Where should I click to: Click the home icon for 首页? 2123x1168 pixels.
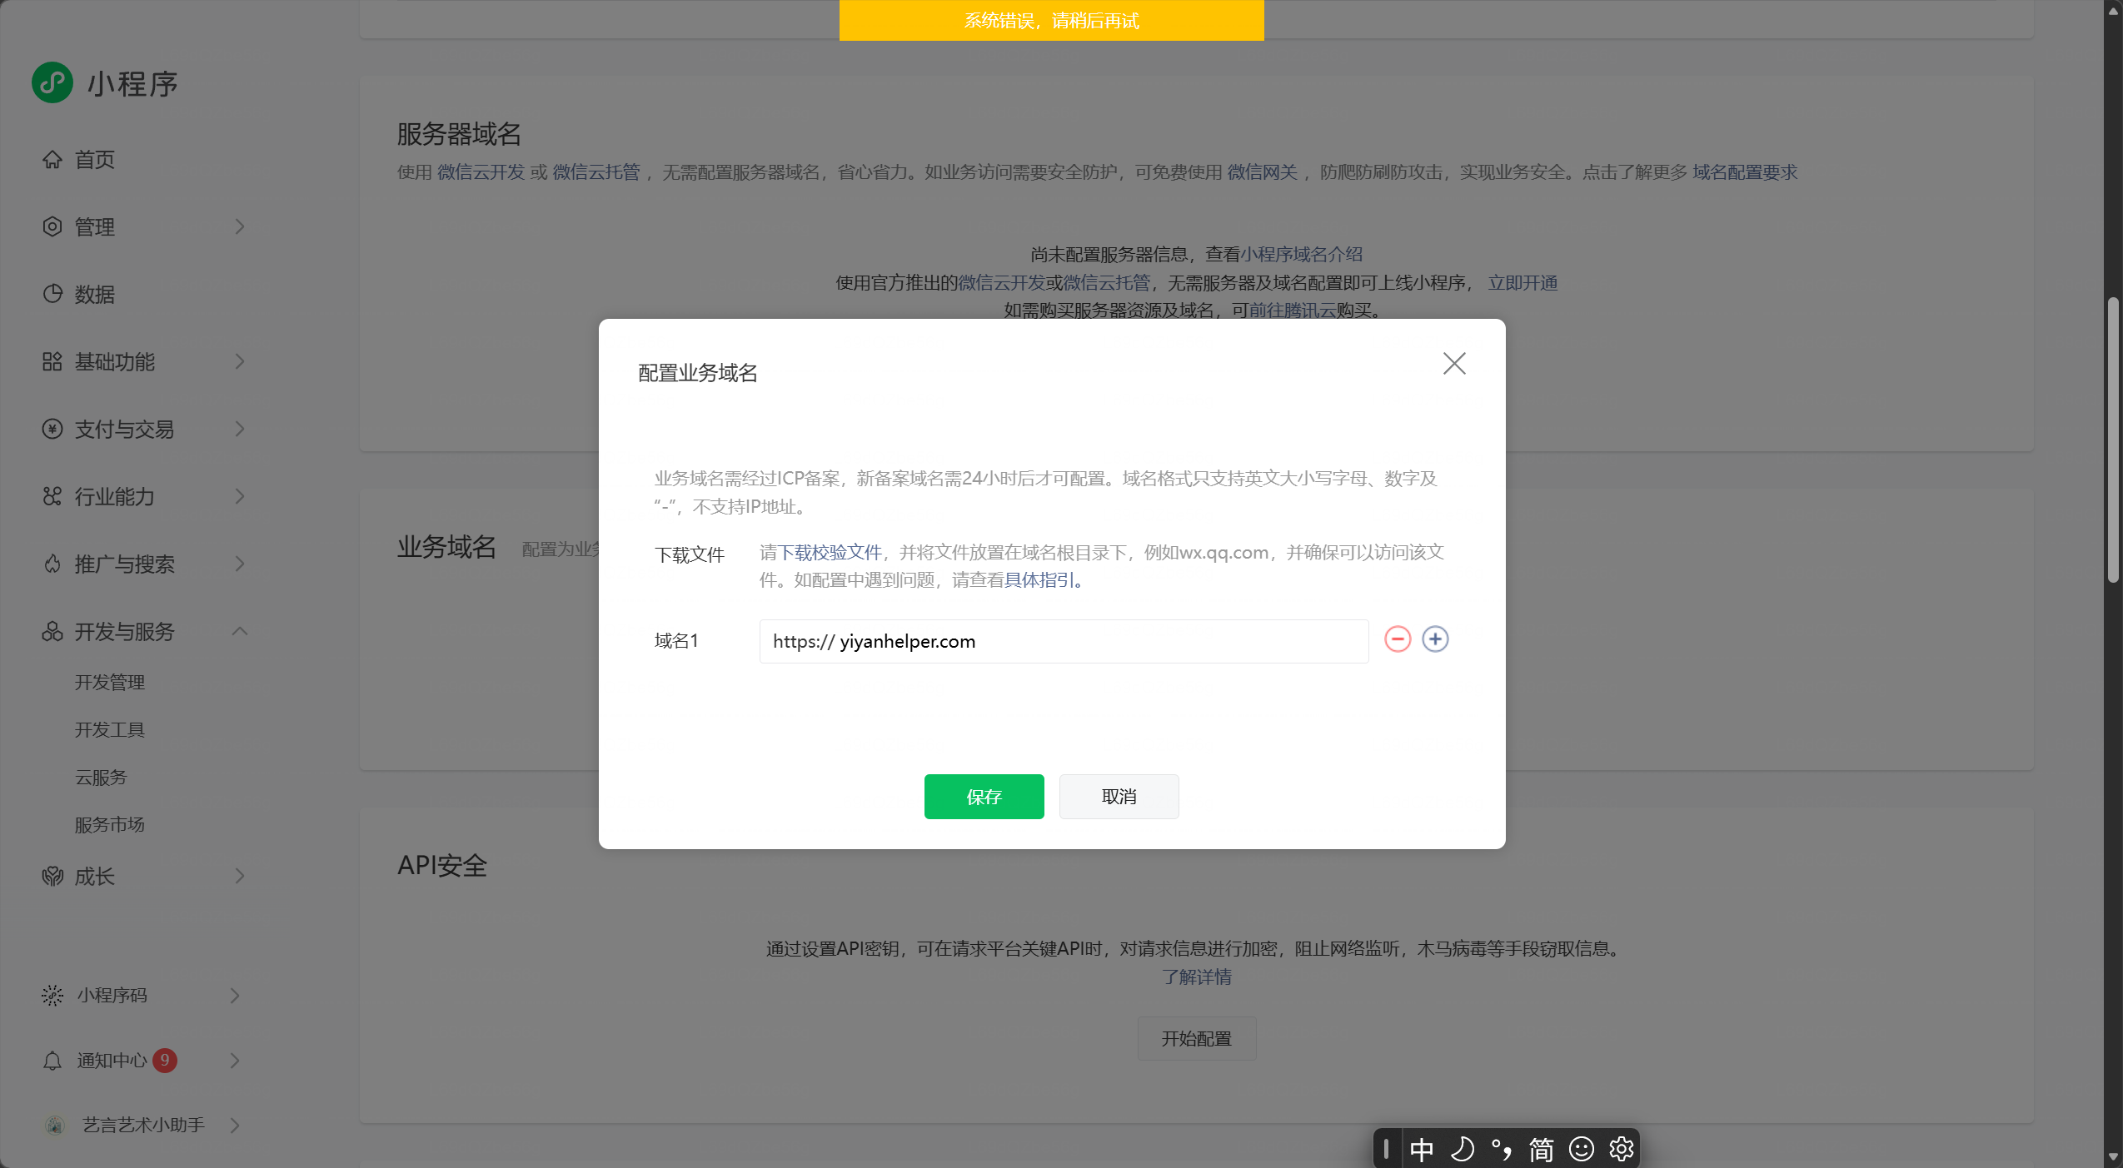click(52, 159)
